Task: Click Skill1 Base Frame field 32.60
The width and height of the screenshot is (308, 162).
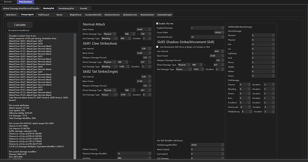Action: point(144,53)
